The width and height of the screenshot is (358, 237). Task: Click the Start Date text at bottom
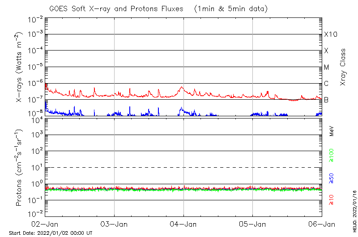pos(51,233)
